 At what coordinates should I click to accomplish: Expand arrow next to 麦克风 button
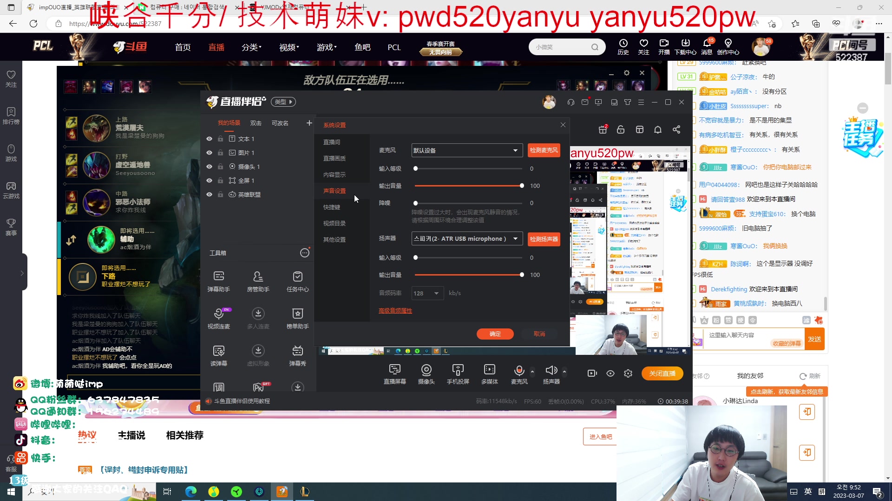(x=532, y=372)
